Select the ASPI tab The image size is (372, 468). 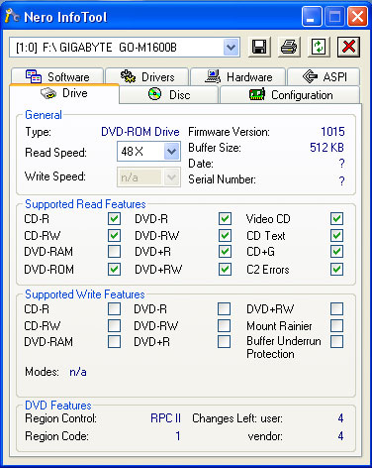324,76
